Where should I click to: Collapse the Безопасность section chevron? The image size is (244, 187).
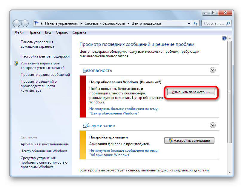(213, 70)
